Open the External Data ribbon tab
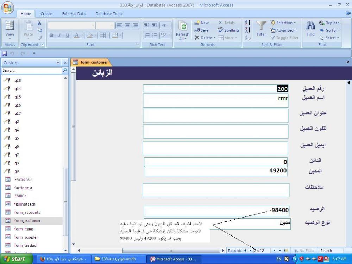The height and width of the screenshot is (264, 352). pyautogui.click(x=74, y=14)
